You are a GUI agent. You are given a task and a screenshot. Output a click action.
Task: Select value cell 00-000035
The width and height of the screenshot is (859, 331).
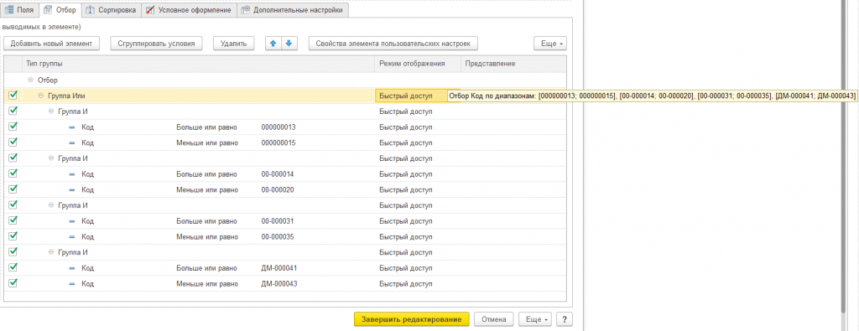coord(278,237)
